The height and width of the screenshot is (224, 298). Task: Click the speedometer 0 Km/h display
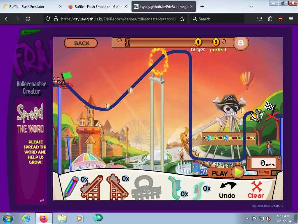click(x=263, y=163)
